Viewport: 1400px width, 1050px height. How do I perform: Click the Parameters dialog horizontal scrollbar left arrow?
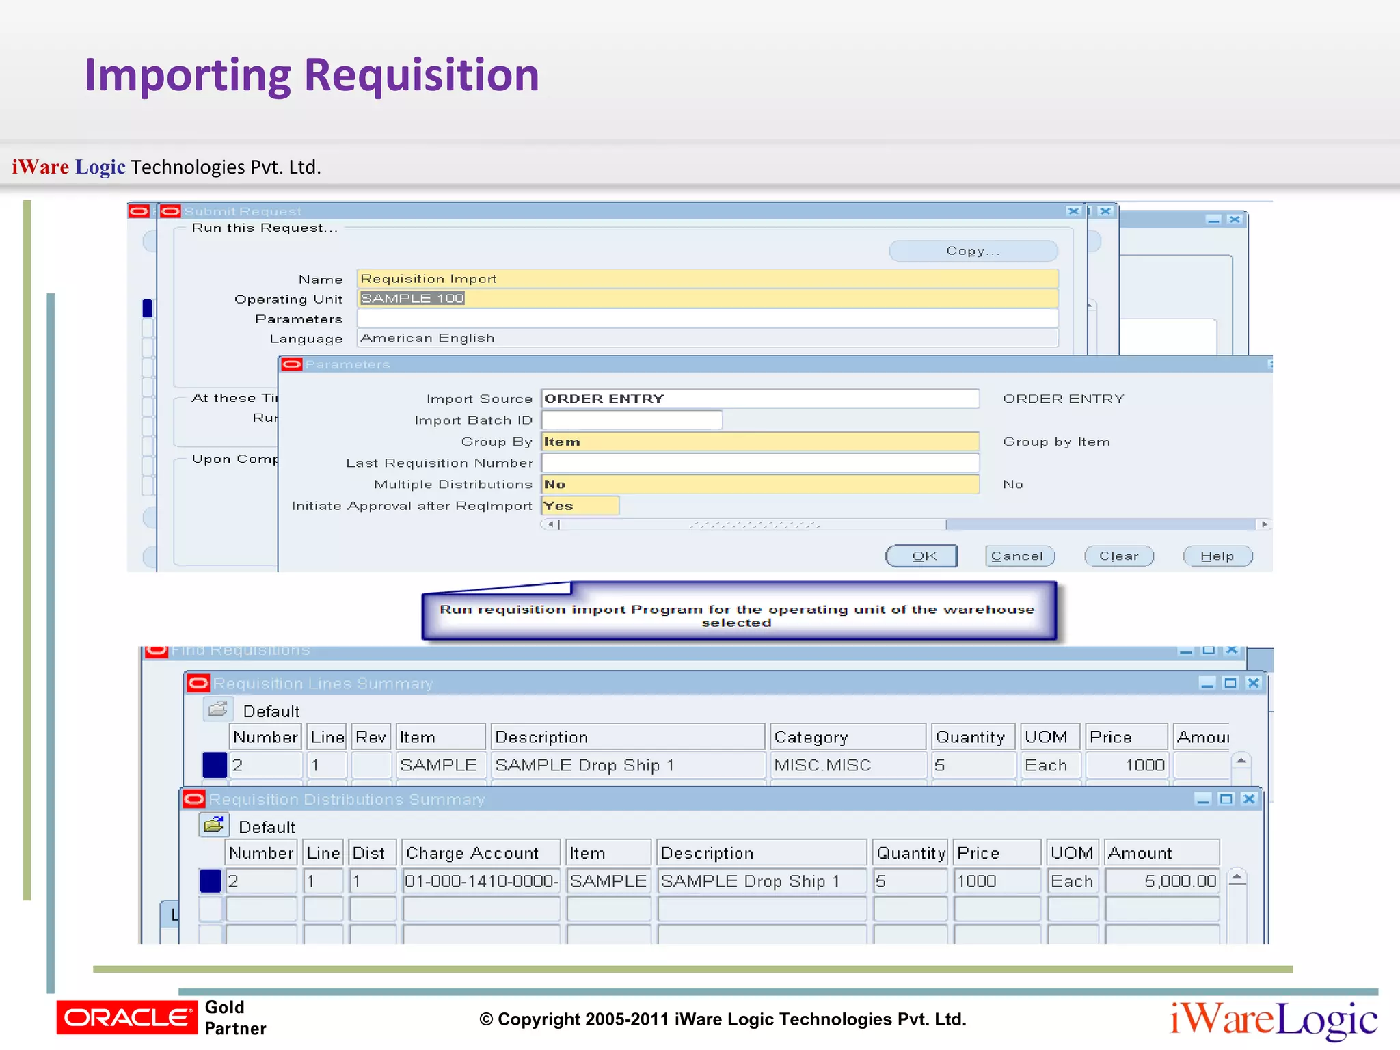pos(550,524)
